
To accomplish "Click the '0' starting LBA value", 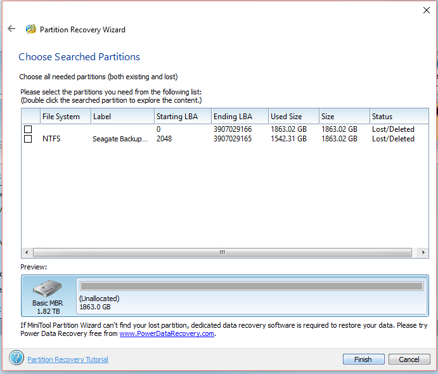I will 158,129.
